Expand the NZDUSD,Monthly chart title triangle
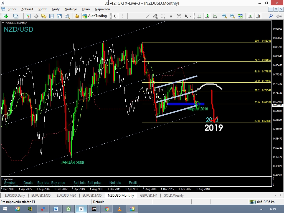This screenshot has height=213, width=284. coord(3,23)
